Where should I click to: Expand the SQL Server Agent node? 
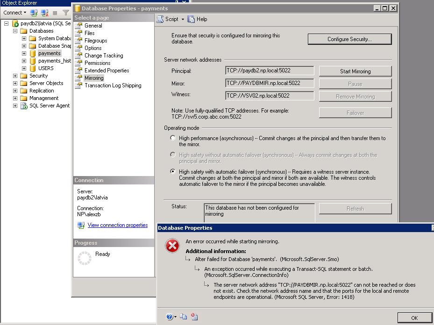coord(15,106)
